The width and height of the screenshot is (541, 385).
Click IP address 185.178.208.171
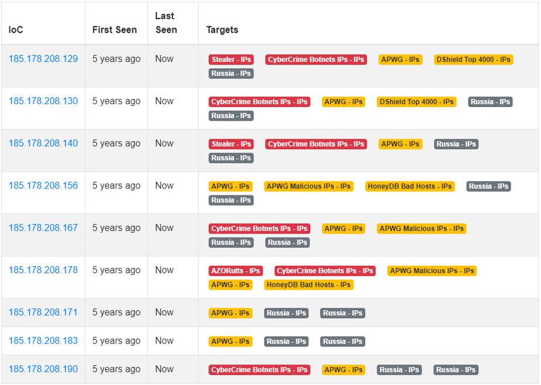pyautogui.click(x=43, y=312)
